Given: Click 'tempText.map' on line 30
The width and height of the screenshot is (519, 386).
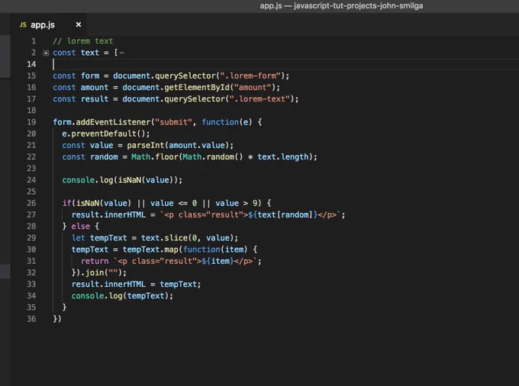Looking at the screenshot, I should (x=150, y=249).
